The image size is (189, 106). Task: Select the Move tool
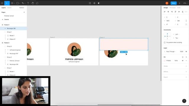tap(6, 3)
